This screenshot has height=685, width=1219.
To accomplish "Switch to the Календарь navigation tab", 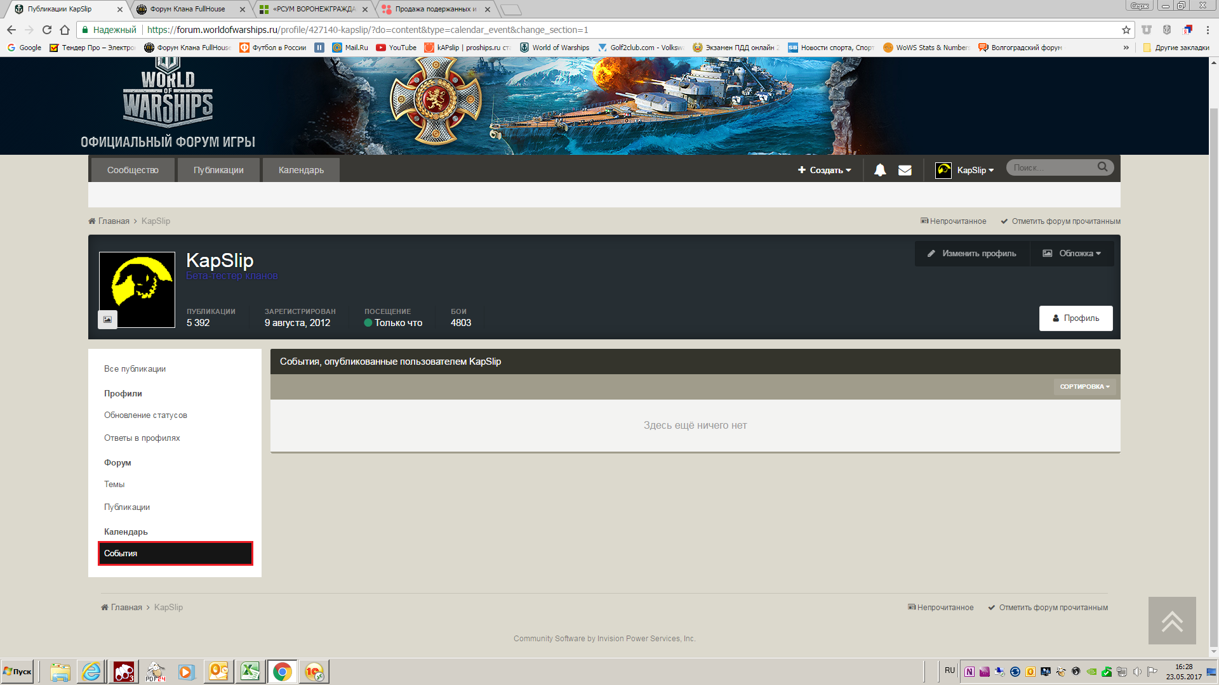I will (x=301, y=170).
